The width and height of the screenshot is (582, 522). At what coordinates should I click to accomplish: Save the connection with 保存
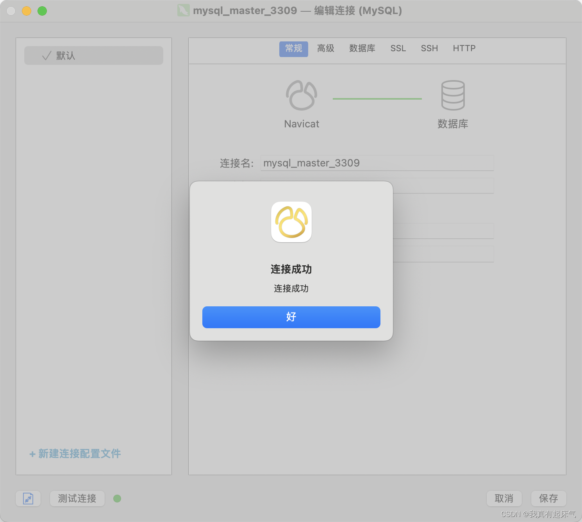(x=549, y=499)
